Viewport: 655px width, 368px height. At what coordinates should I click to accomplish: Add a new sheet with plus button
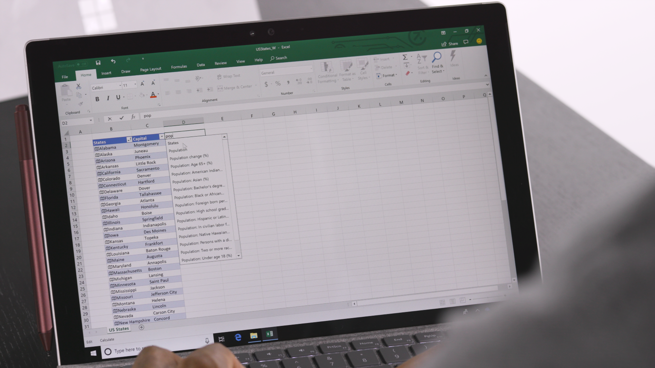click(141, 327)
